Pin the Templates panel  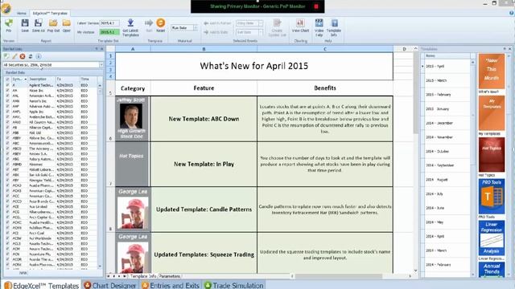505,49
